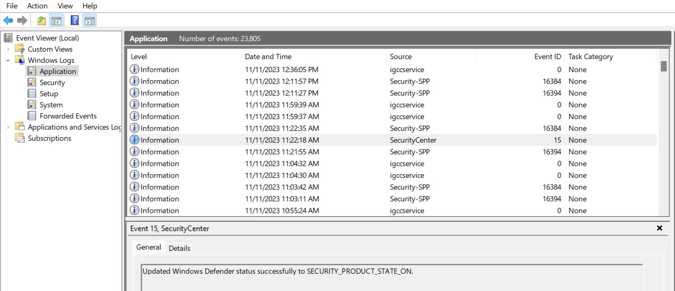Expand the Custom Views node
Image resolution: width=675 pixels, height=291 pixels.
(8, 49)
